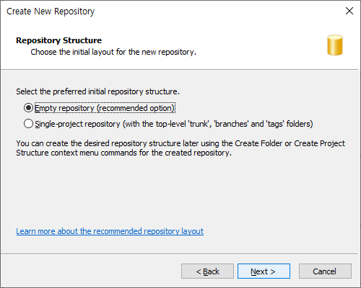The width and height of the screenshot is (361, 288).
Task: Go back with the '< Back' button
Action: 207,271
